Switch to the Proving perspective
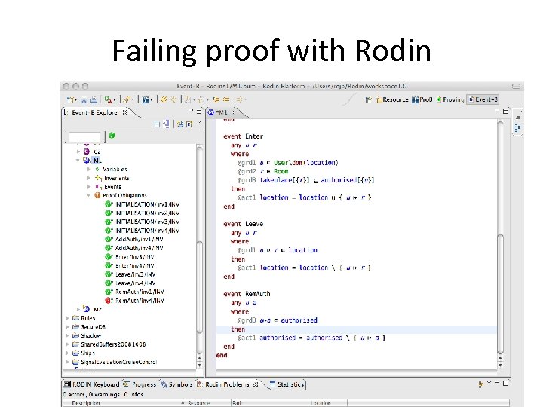This screenshot has height=407, width=543. [450, 99]
